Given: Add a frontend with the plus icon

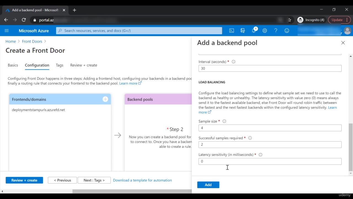Looking at the screenshot, I should click(x=105, y=99).
